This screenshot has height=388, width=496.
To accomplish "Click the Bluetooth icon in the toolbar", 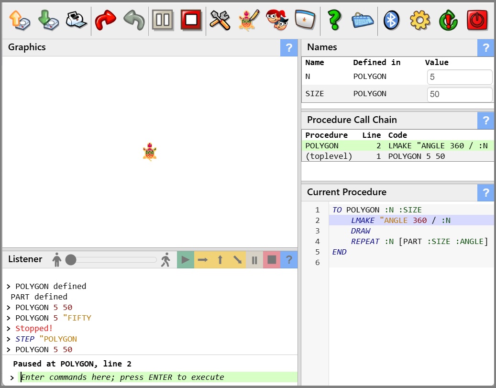I will [392, 20].
